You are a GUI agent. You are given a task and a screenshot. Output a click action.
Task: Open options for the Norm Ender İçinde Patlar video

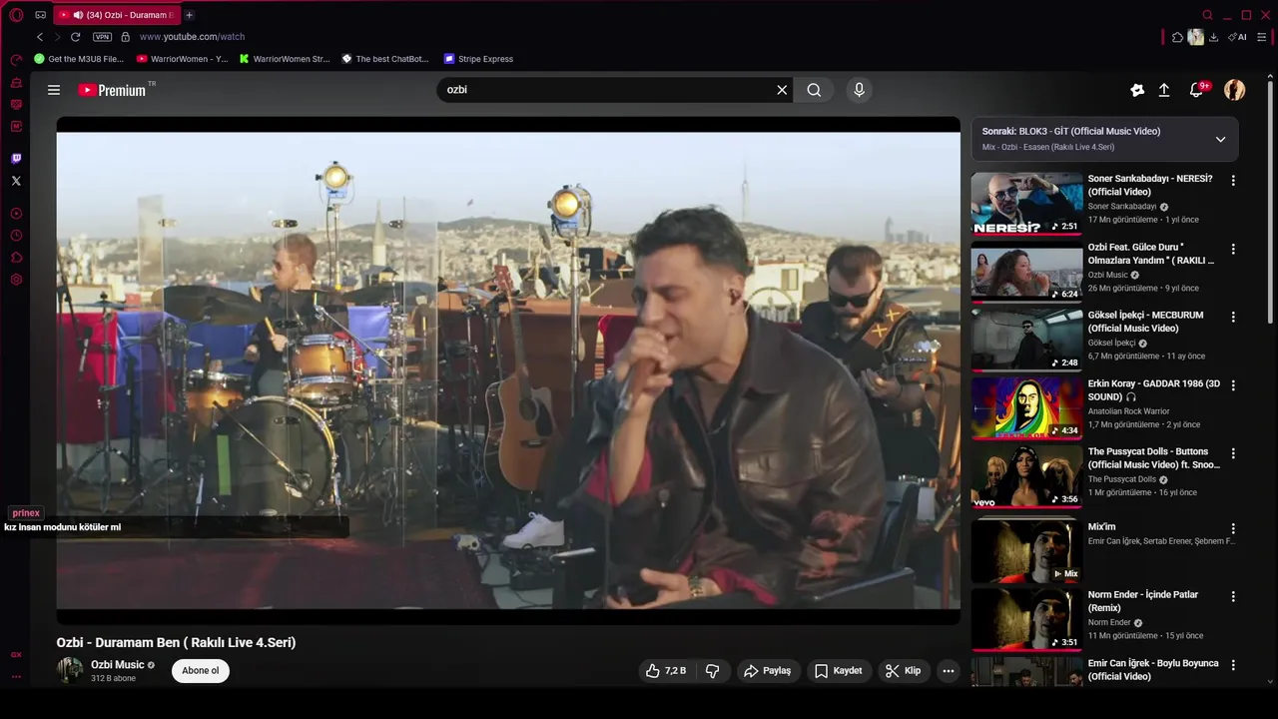click(x=1233, y=596)
